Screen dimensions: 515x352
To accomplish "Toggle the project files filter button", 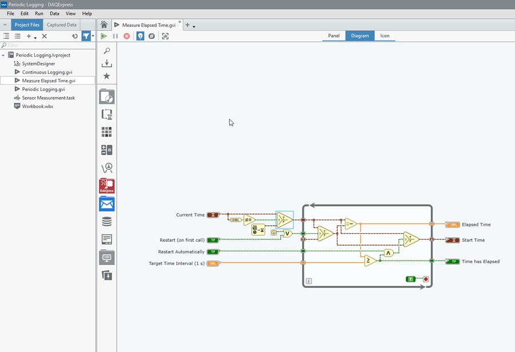I will (86, 36).
